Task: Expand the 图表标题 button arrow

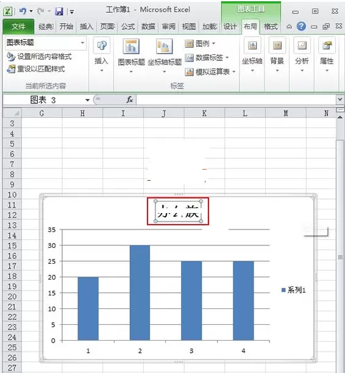Action: pos(131,71)
